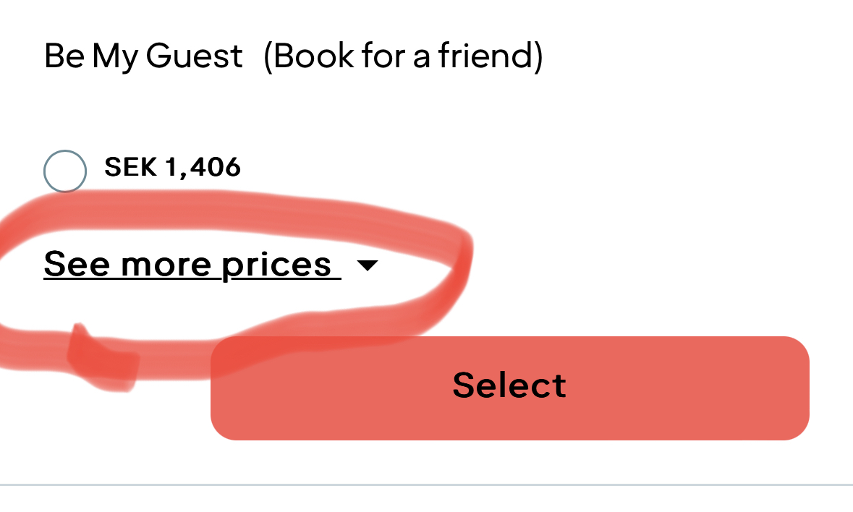Confirm the fare with the Select button

[509, 388]
